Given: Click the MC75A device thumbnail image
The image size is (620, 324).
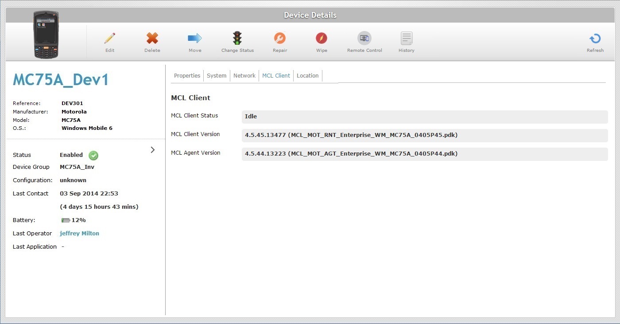Looking at the screenshot, I should (46, 35).
